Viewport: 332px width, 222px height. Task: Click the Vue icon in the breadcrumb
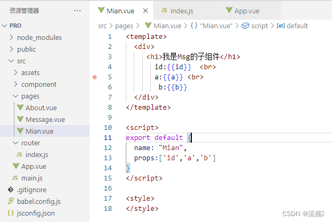point(148,26)
